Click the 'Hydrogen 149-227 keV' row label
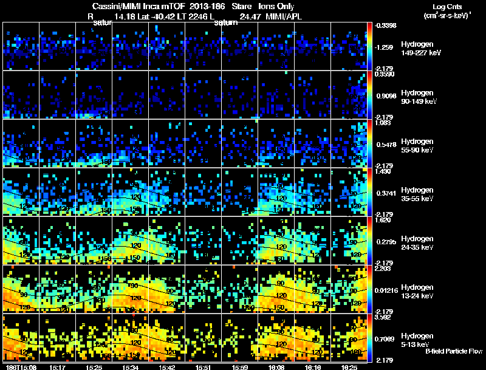Screen dimensions: 486x370 [x=421, y=49]
